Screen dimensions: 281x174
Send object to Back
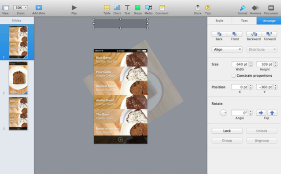(219, 34)
